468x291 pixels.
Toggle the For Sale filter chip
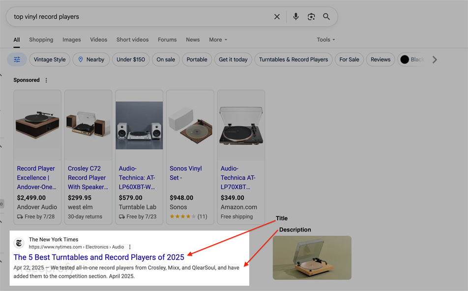[x=349, y=59]
